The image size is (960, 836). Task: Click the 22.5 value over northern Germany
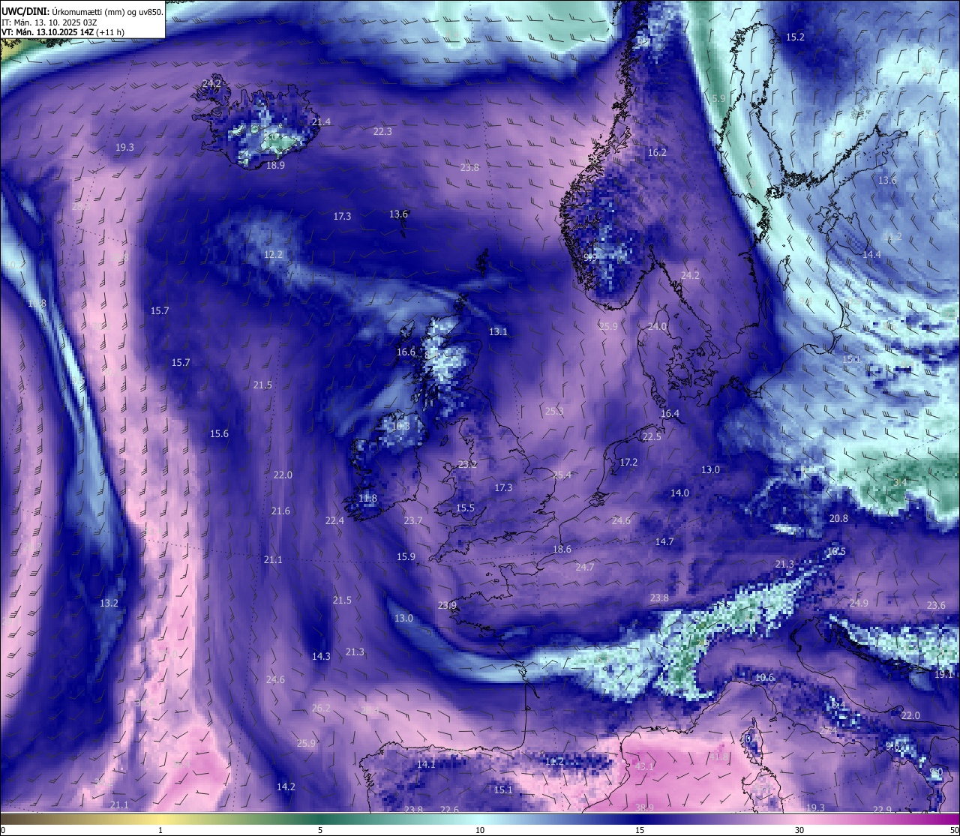coord(652,436)
